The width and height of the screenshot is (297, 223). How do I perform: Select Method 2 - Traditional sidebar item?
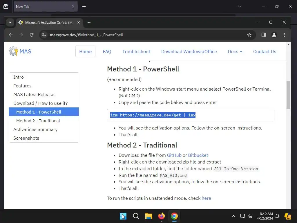pyautogui.click(x=44, y=121)
